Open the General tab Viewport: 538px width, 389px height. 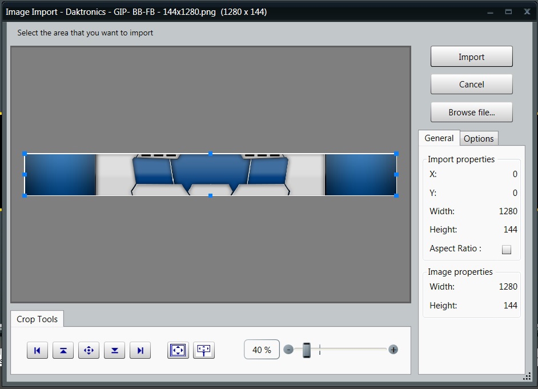click(x=439, y=138)
